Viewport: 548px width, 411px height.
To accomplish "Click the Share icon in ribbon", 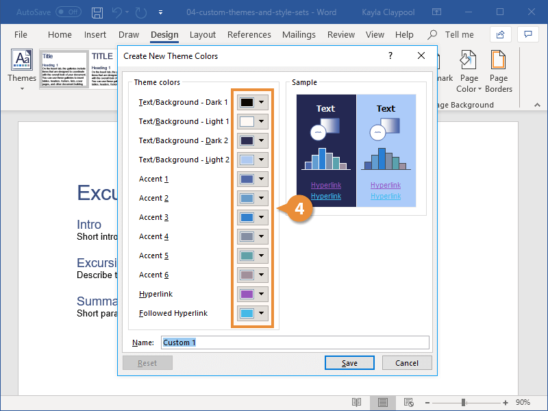I will coord(501,34).
